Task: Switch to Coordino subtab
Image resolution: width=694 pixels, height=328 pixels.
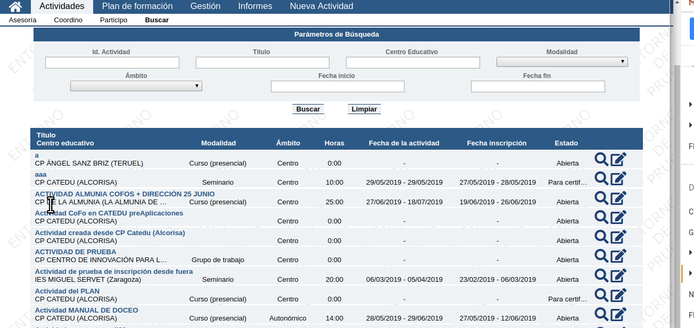Action: point(68,20)
